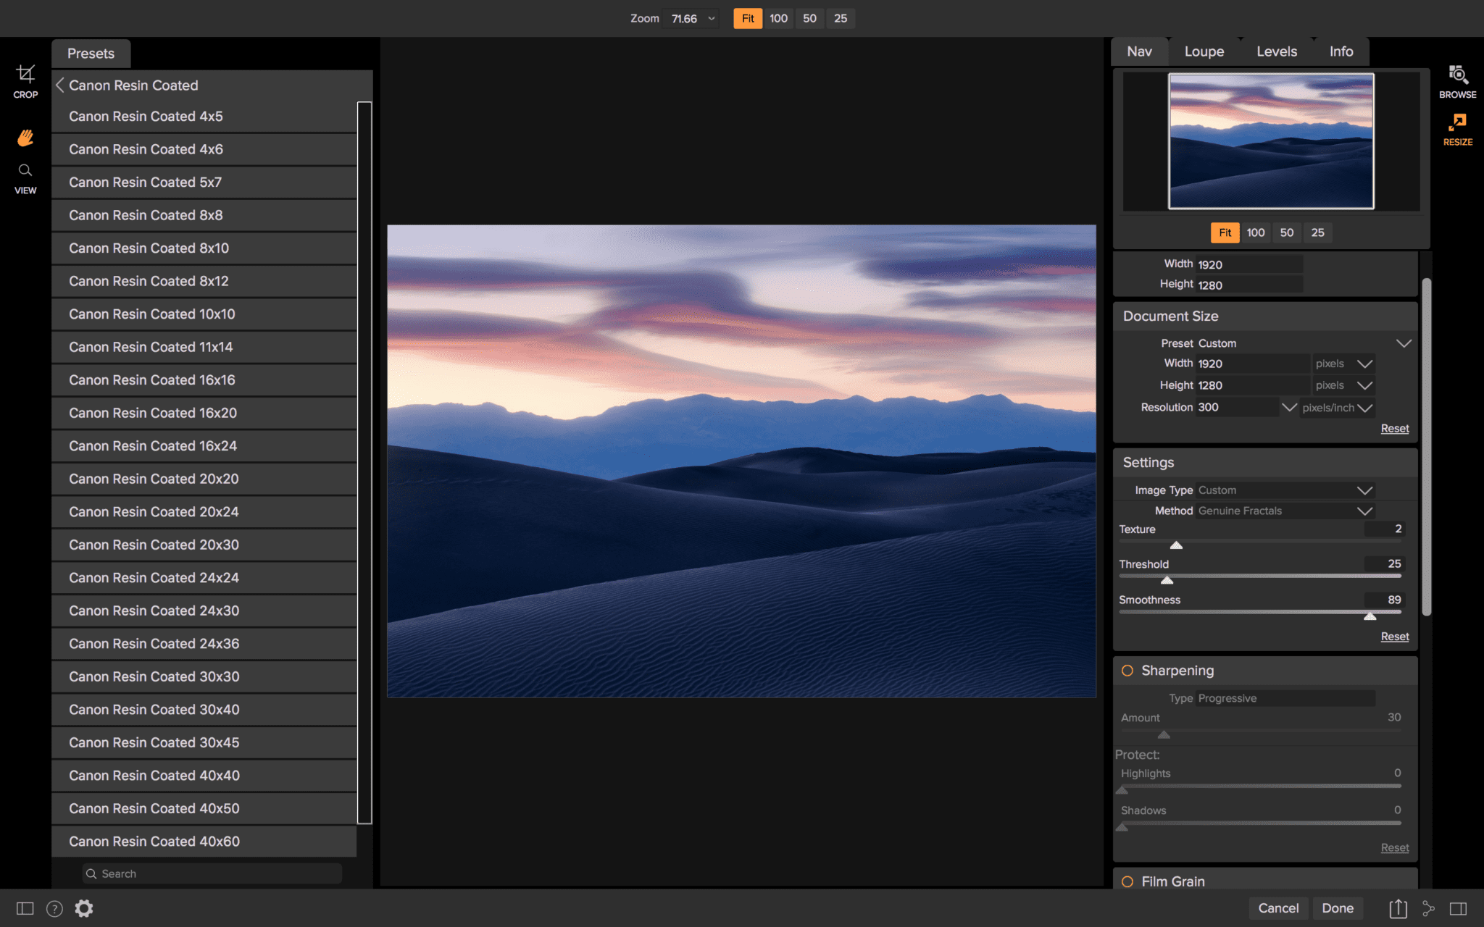1484x927 pixels.
Task: Toggle Film Grain section on/off
Action: (1128, 881)
